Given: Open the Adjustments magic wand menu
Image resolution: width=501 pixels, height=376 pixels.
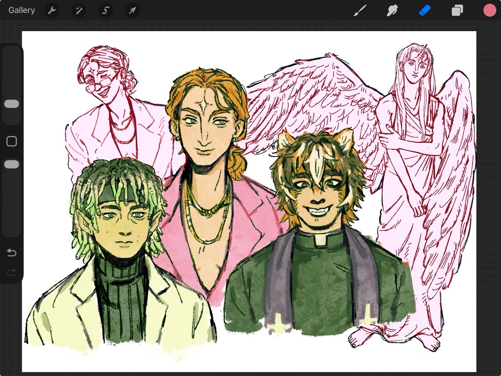Looking at the screenshot, I should click(x=78, y=10).
